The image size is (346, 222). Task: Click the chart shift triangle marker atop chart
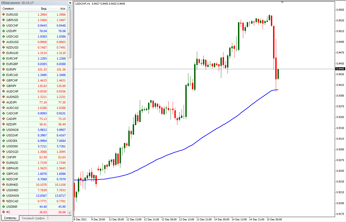tap(282, 2)
